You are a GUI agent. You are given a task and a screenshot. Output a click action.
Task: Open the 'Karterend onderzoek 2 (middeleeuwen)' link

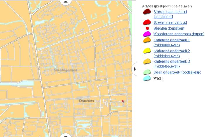171,53
